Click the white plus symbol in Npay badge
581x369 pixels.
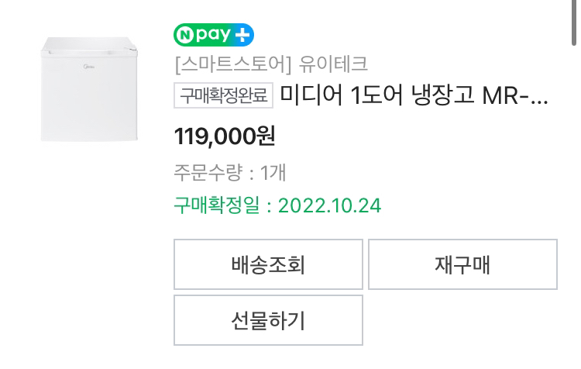click(242, 35)
